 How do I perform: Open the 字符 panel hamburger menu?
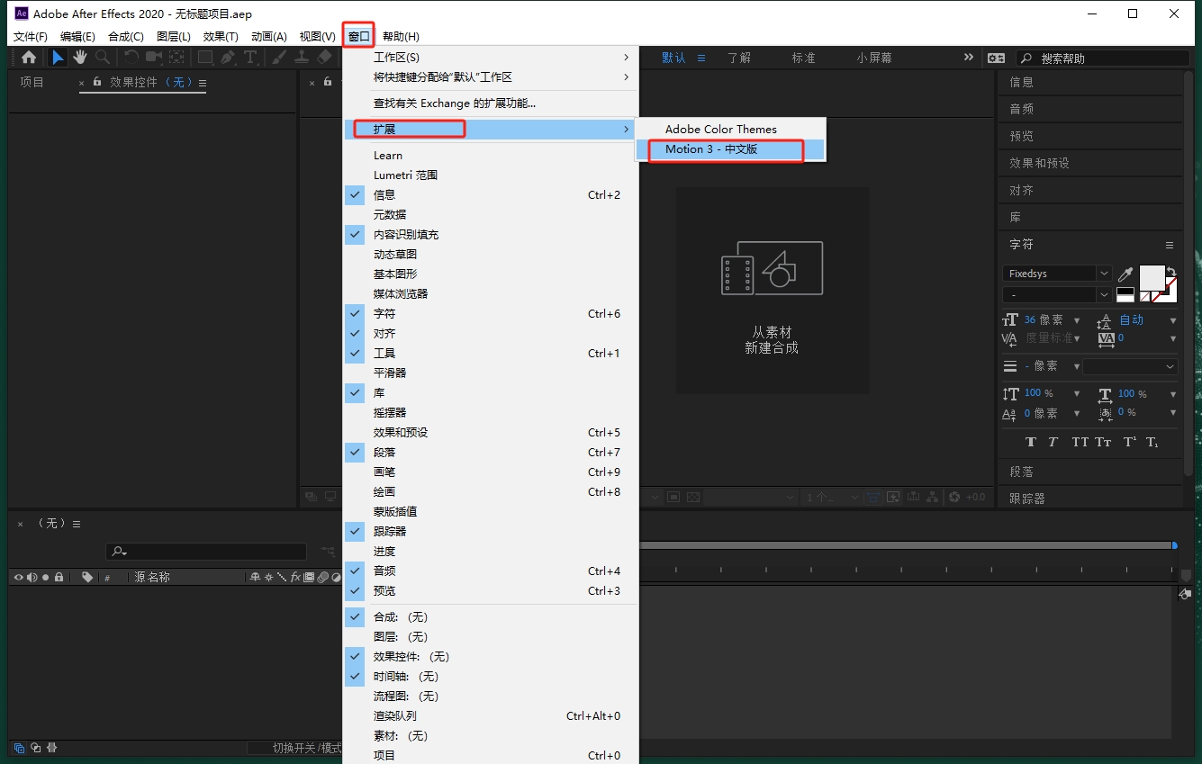click(1170, 245)
